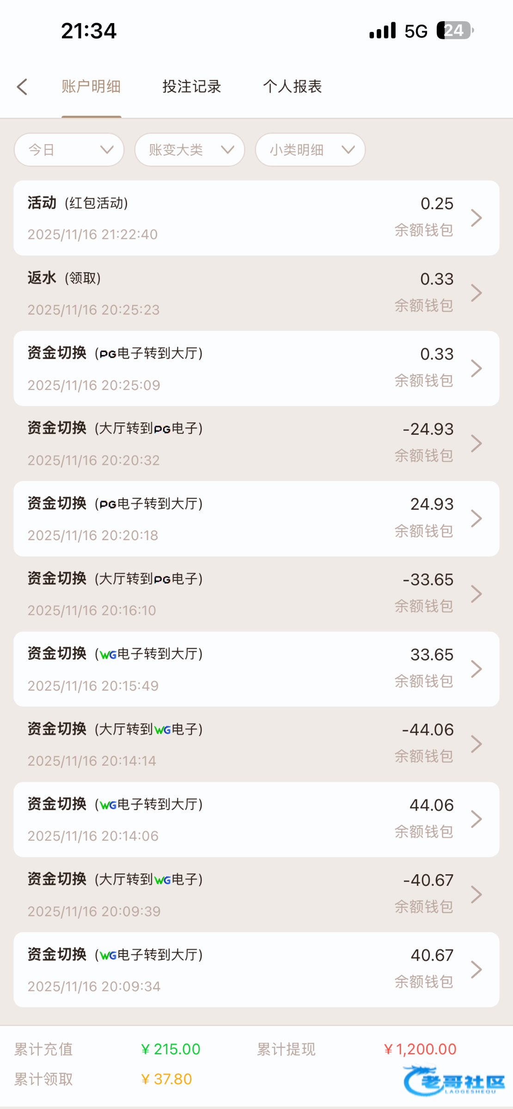Viewport: 513px width, 1109px height.
Task: Tap the 累计提现 ¥1,200.00 total
Action: [x=420, y=1049]
